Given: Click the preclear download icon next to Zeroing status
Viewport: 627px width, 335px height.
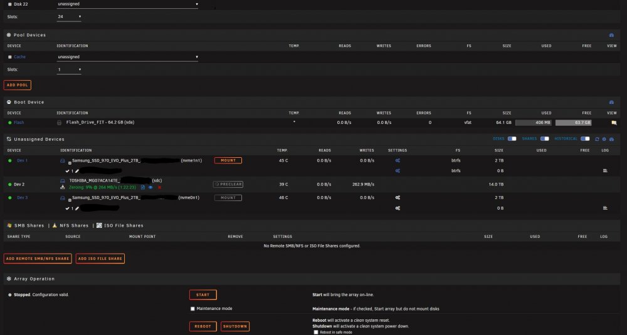Looking at the screenshot, I should click(62, 187).
